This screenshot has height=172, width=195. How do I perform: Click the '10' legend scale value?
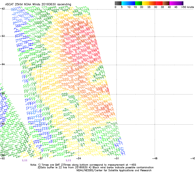[x=129, y=7]
